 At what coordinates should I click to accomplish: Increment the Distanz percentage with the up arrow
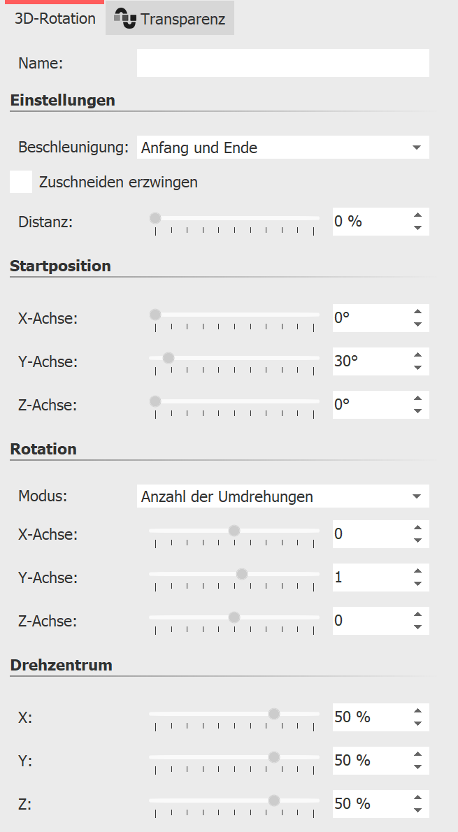417,213
